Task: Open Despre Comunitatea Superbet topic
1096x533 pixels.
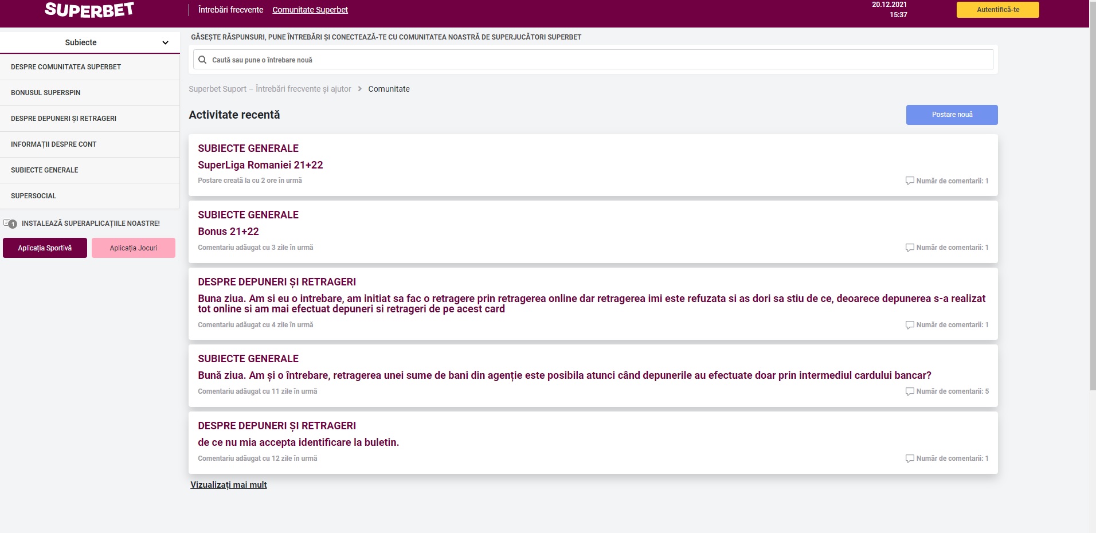Action: pyautogui.click(x=90, y=67)
